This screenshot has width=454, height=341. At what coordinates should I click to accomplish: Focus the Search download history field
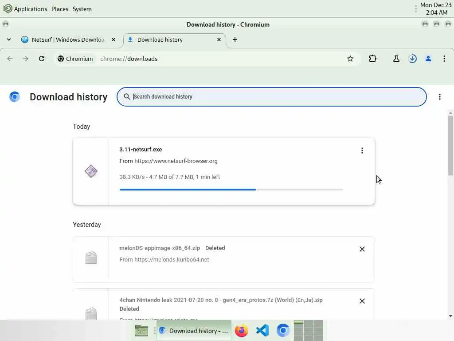(x=272, y=97)
